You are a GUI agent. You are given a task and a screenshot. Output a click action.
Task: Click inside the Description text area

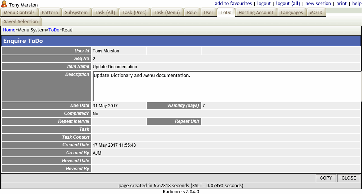tap(227, 86)
